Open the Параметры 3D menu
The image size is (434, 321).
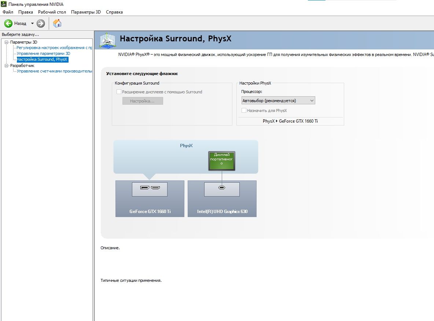click(x=86, y=12)
